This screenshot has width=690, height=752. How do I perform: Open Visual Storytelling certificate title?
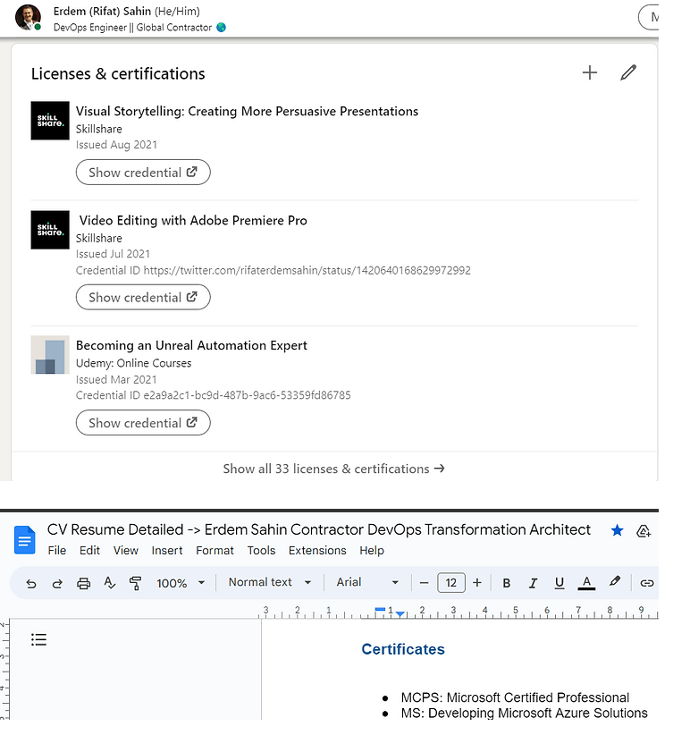[247, 111]
